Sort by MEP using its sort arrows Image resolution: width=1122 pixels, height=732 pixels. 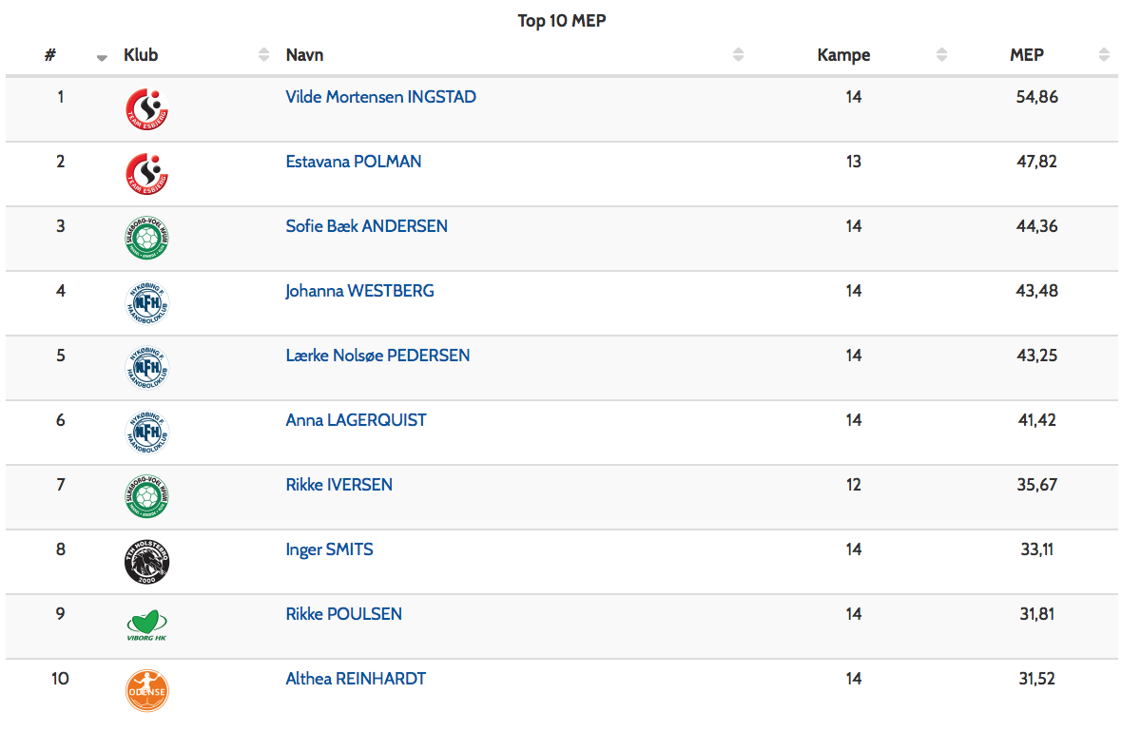point(1103,55)
